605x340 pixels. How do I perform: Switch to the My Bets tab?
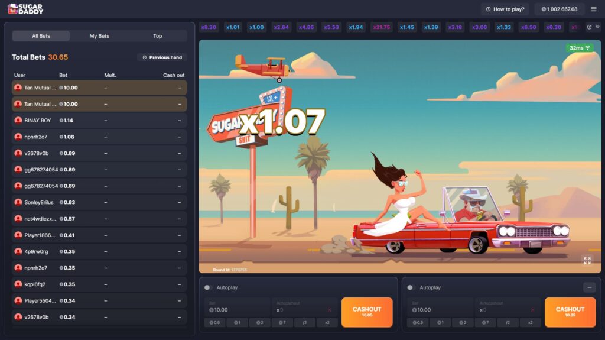pyautogui.click(x=99, y=36)
